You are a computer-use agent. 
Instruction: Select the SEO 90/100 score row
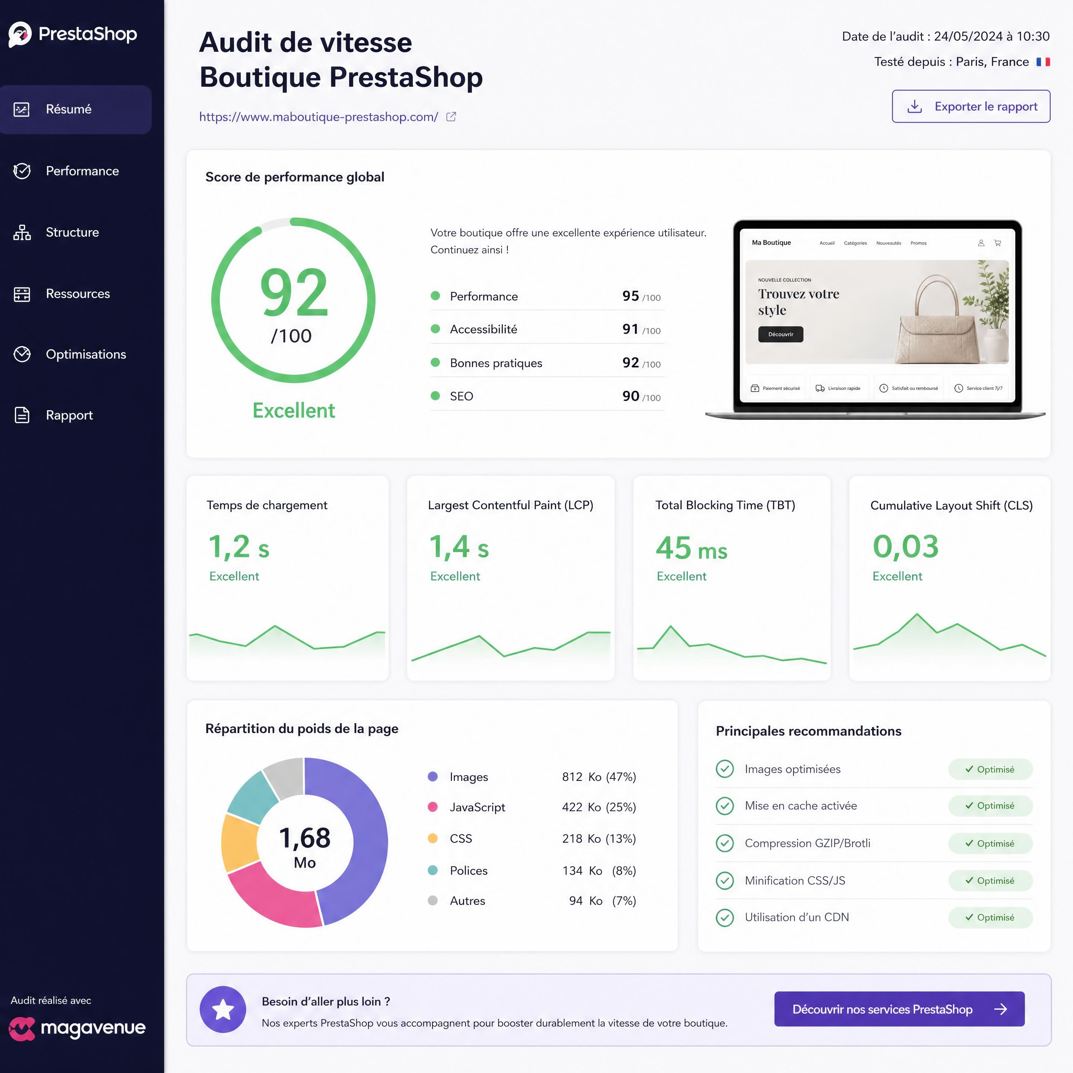coord(547,396)
